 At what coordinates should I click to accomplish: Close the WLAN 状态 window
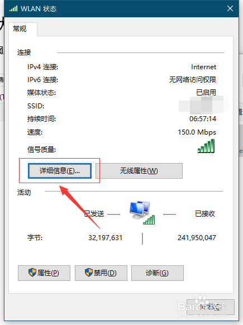[x=230, y=8]
